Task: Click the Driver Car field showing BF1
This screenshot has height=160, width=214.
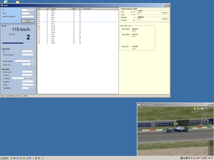Action: click(x=28, y=64)
